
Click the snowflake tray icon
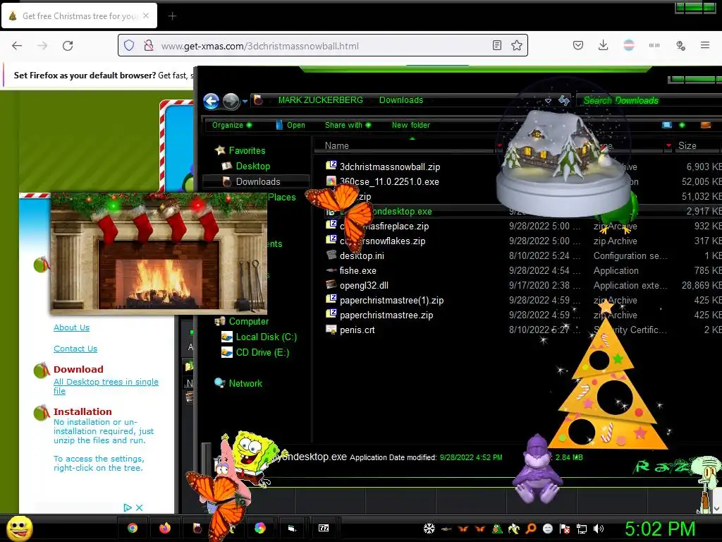click(429, 529)
